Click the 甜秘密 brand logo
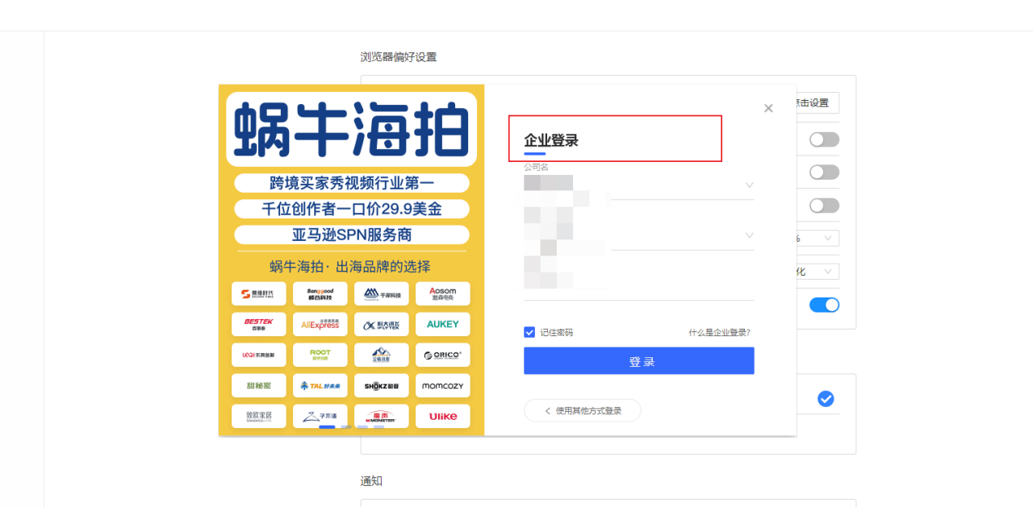The width and height of the screenshot is (1033, 507). point(259,385)
